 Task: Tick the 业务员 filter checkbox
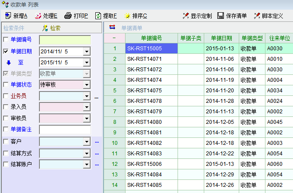point(6,96)
